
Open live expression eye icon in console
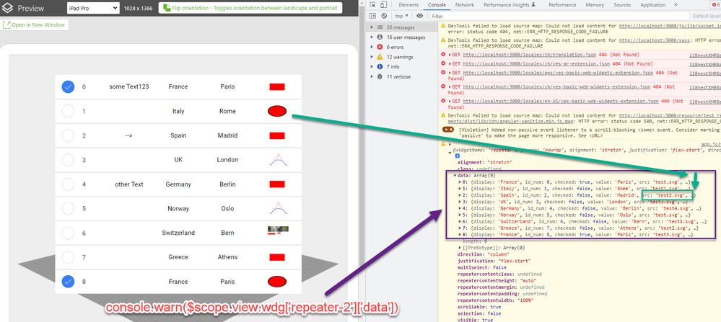419,16
